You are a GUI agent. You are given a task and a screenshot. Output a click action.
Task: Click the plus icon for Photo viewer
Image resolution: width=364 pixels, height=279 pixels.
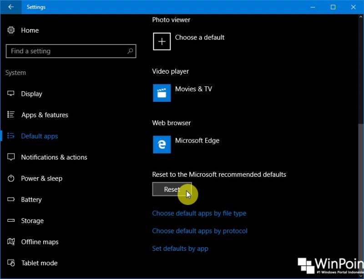click(x=162, y=41)
